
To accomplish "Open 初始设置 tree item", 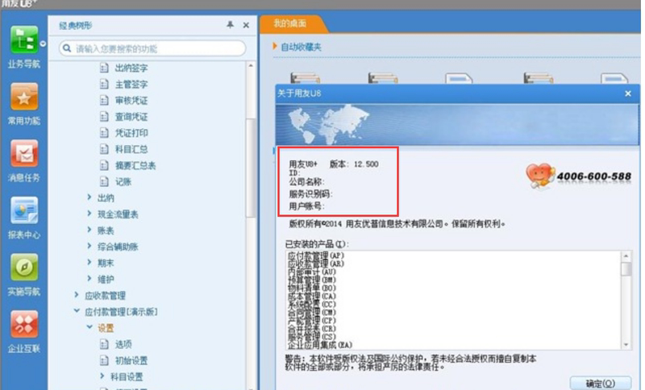I will (x=131, y=360).
